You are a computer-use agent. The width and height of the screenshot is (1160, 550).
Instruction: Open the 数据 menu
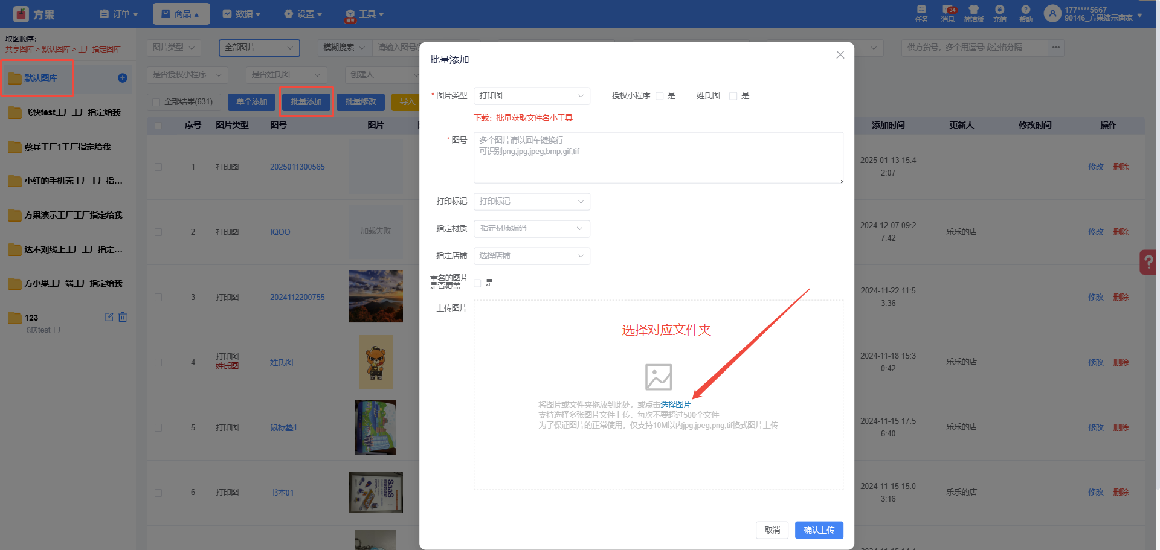242,14
